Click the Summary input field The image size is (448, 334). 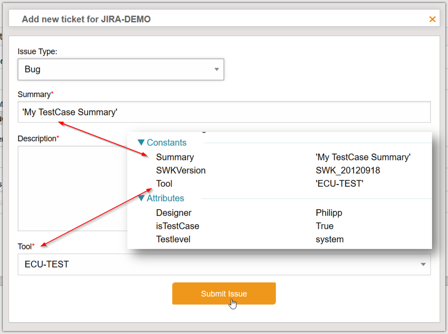click(224, 112)
